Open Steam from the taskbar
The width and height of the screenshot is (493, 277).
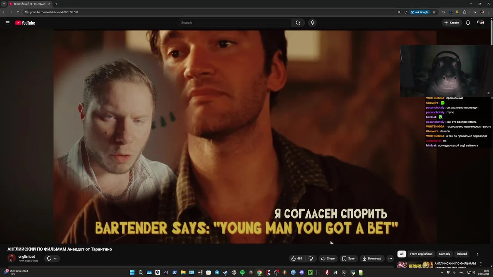225,272
